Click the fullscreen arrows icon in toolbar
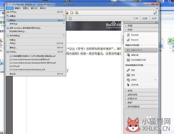This screenshot has height=134, width=174. pyautogui.click(x=155, y=13)
